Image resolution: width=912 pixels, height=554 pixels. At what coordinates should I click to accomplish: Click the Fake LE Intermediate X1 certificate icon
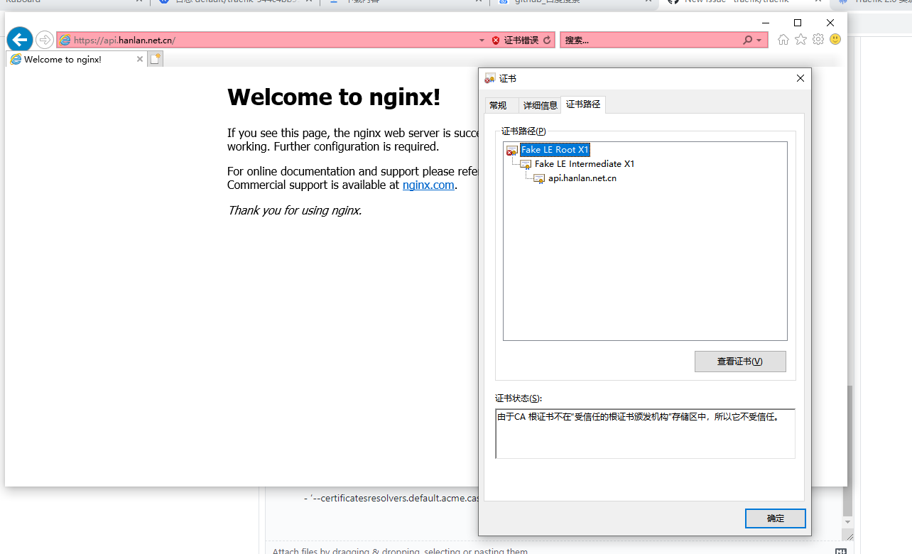pos(526,164)
